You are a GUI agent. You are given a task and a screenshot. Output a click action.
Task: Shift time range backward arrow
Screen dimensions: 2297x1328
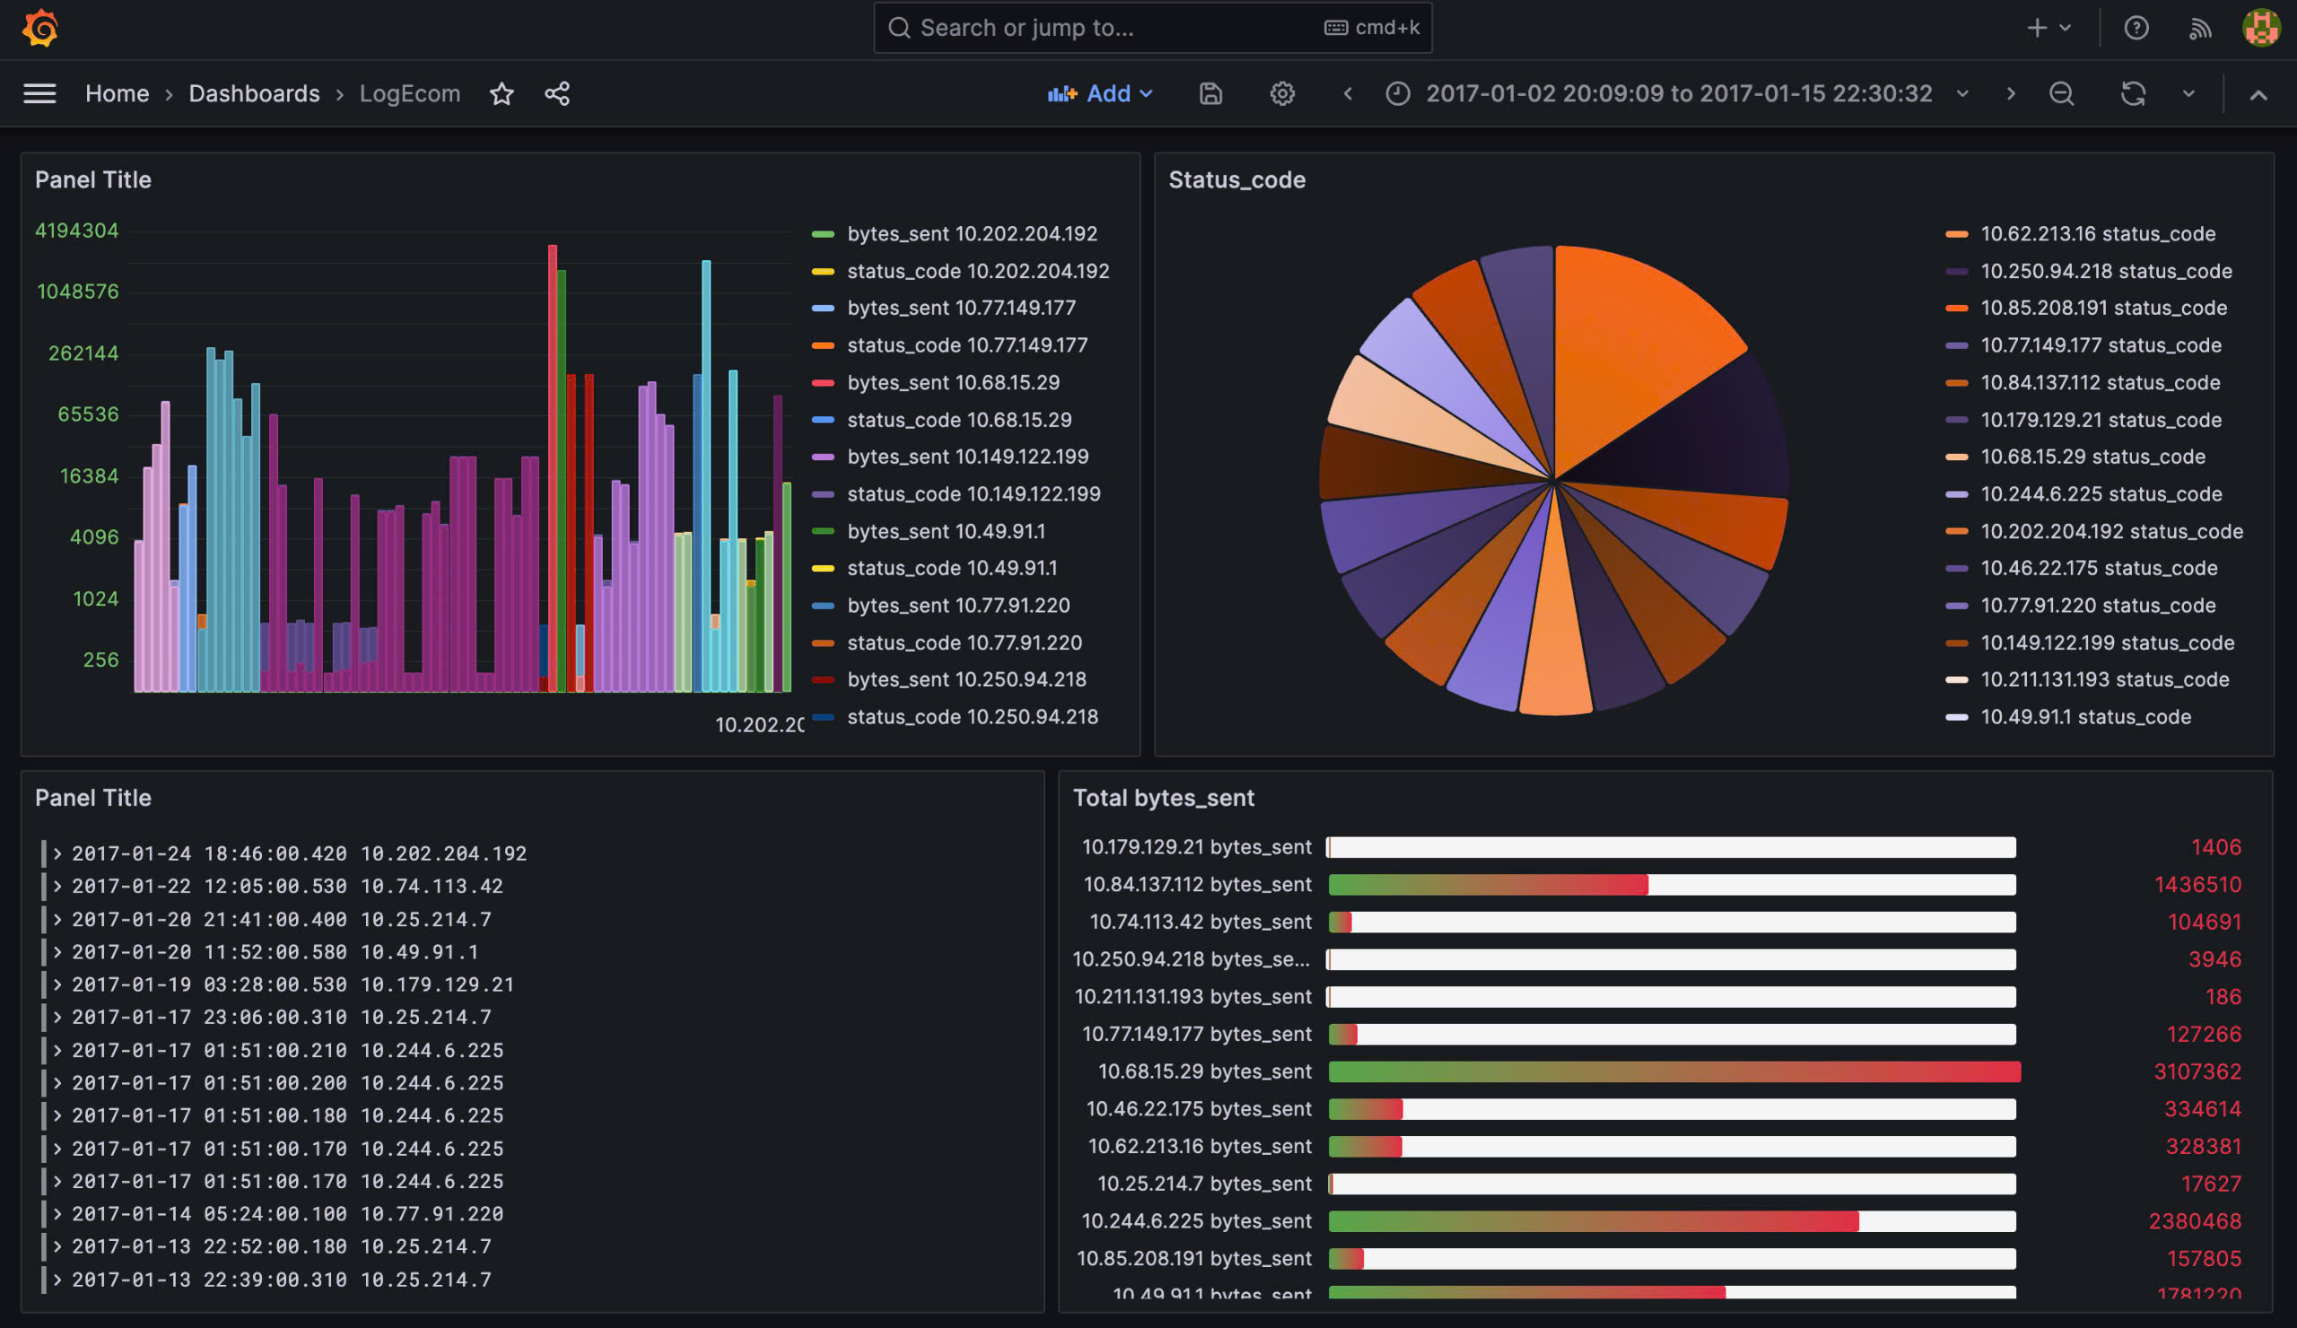click(1347, 93)
